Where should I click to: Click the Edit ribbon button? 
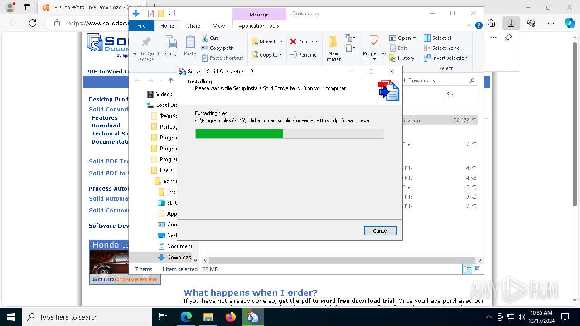398,48
